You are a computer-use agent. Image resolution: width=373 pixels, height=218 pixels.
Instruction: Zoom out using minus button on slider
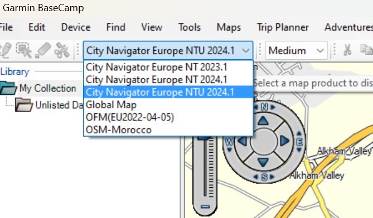[x=205, y=207]
